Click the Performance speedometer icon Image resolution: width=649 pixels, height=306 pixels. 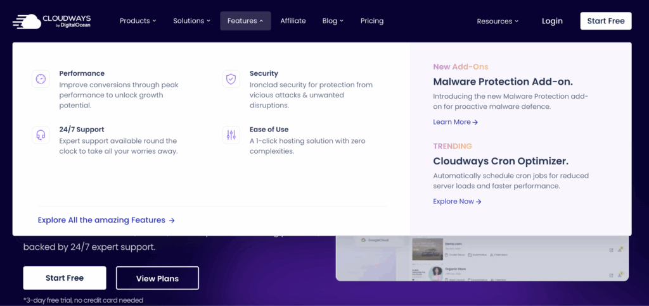point(41,79)
